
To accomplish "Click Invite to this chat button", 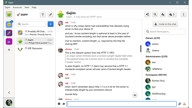I will pos(165,24).
